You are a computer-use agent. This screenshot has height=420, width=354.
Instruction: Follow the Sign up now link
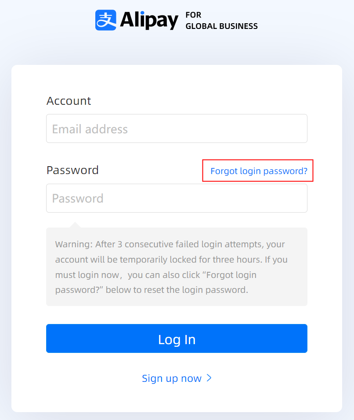[x=172, y=378]
